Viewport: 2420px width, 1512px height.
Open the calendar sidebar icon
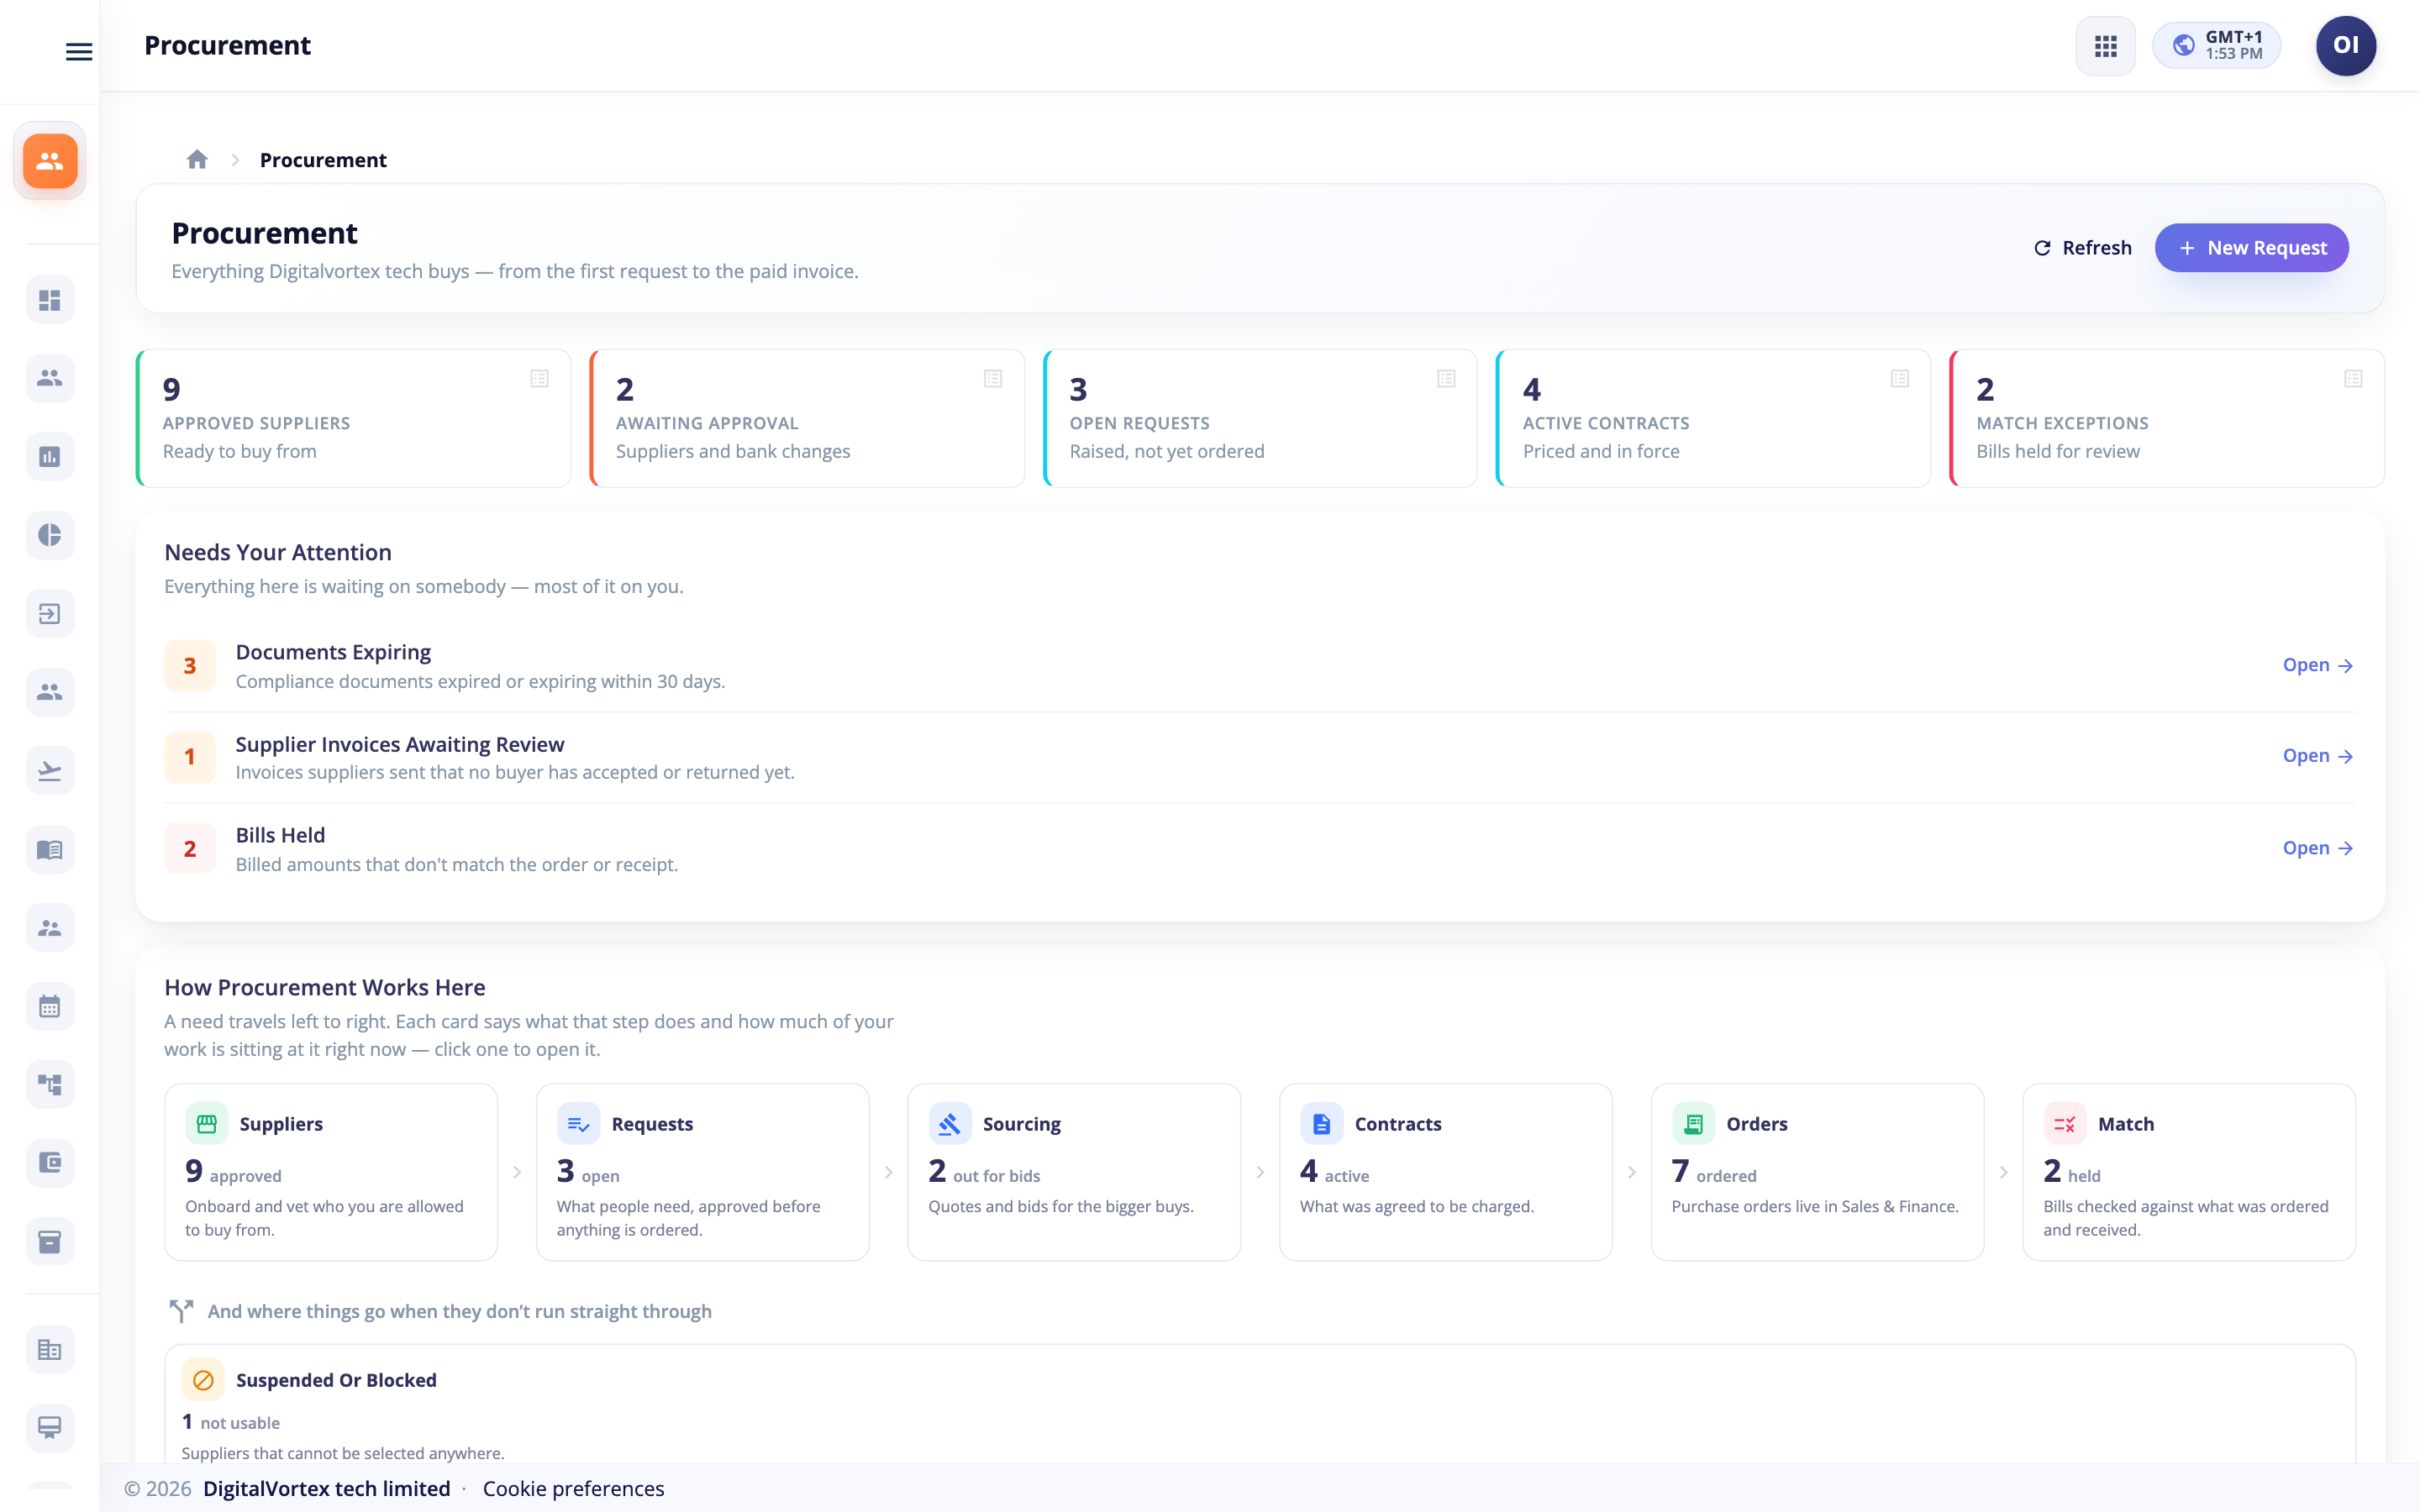[x=50, y=1006]
